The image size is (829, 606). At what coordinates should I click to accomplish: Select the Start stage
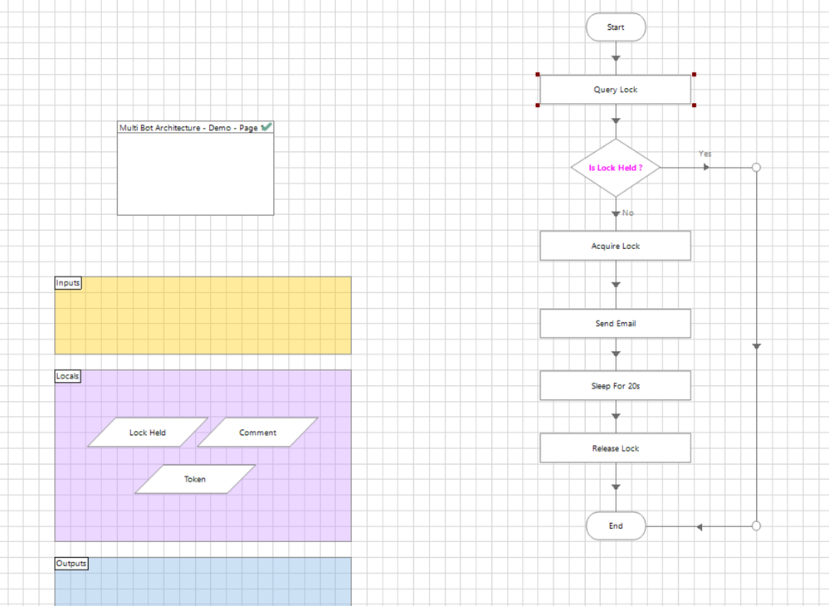point(616,27)
